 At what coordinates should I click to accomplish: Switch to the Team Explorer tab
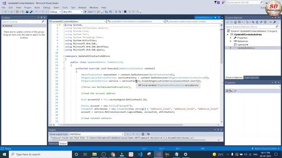[252, 78]
